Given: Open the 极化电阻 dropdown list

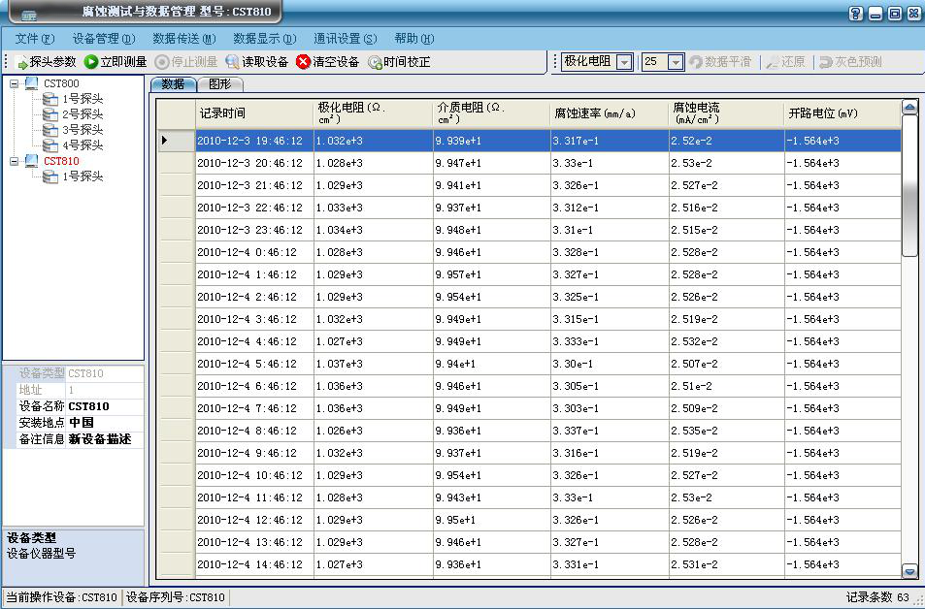Looking at the screenshot, I should [624, 62].
